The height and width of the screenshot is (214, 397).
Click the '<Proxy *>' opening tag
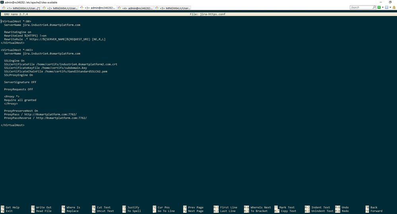[x=12, y=96]
